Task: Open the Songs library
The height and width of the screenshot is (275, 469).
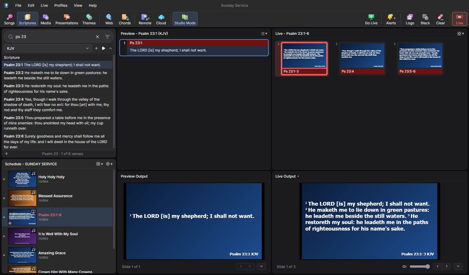Action: pyautogui.click(x=9, y=19)
